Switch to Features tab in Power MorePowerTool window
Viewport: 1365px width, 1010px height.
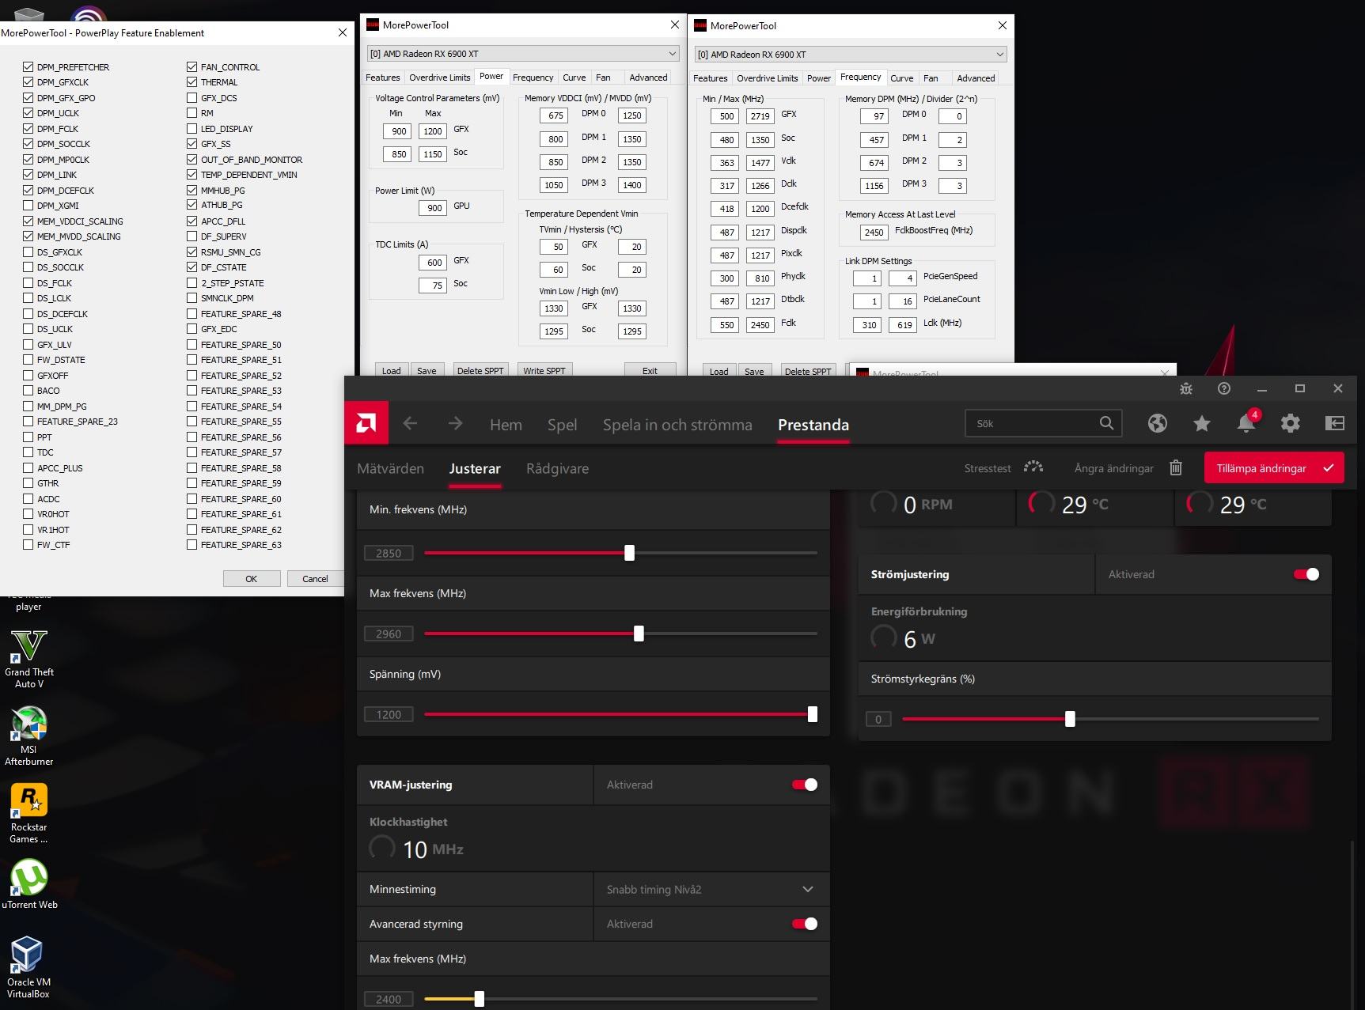(x=383, y=78)
